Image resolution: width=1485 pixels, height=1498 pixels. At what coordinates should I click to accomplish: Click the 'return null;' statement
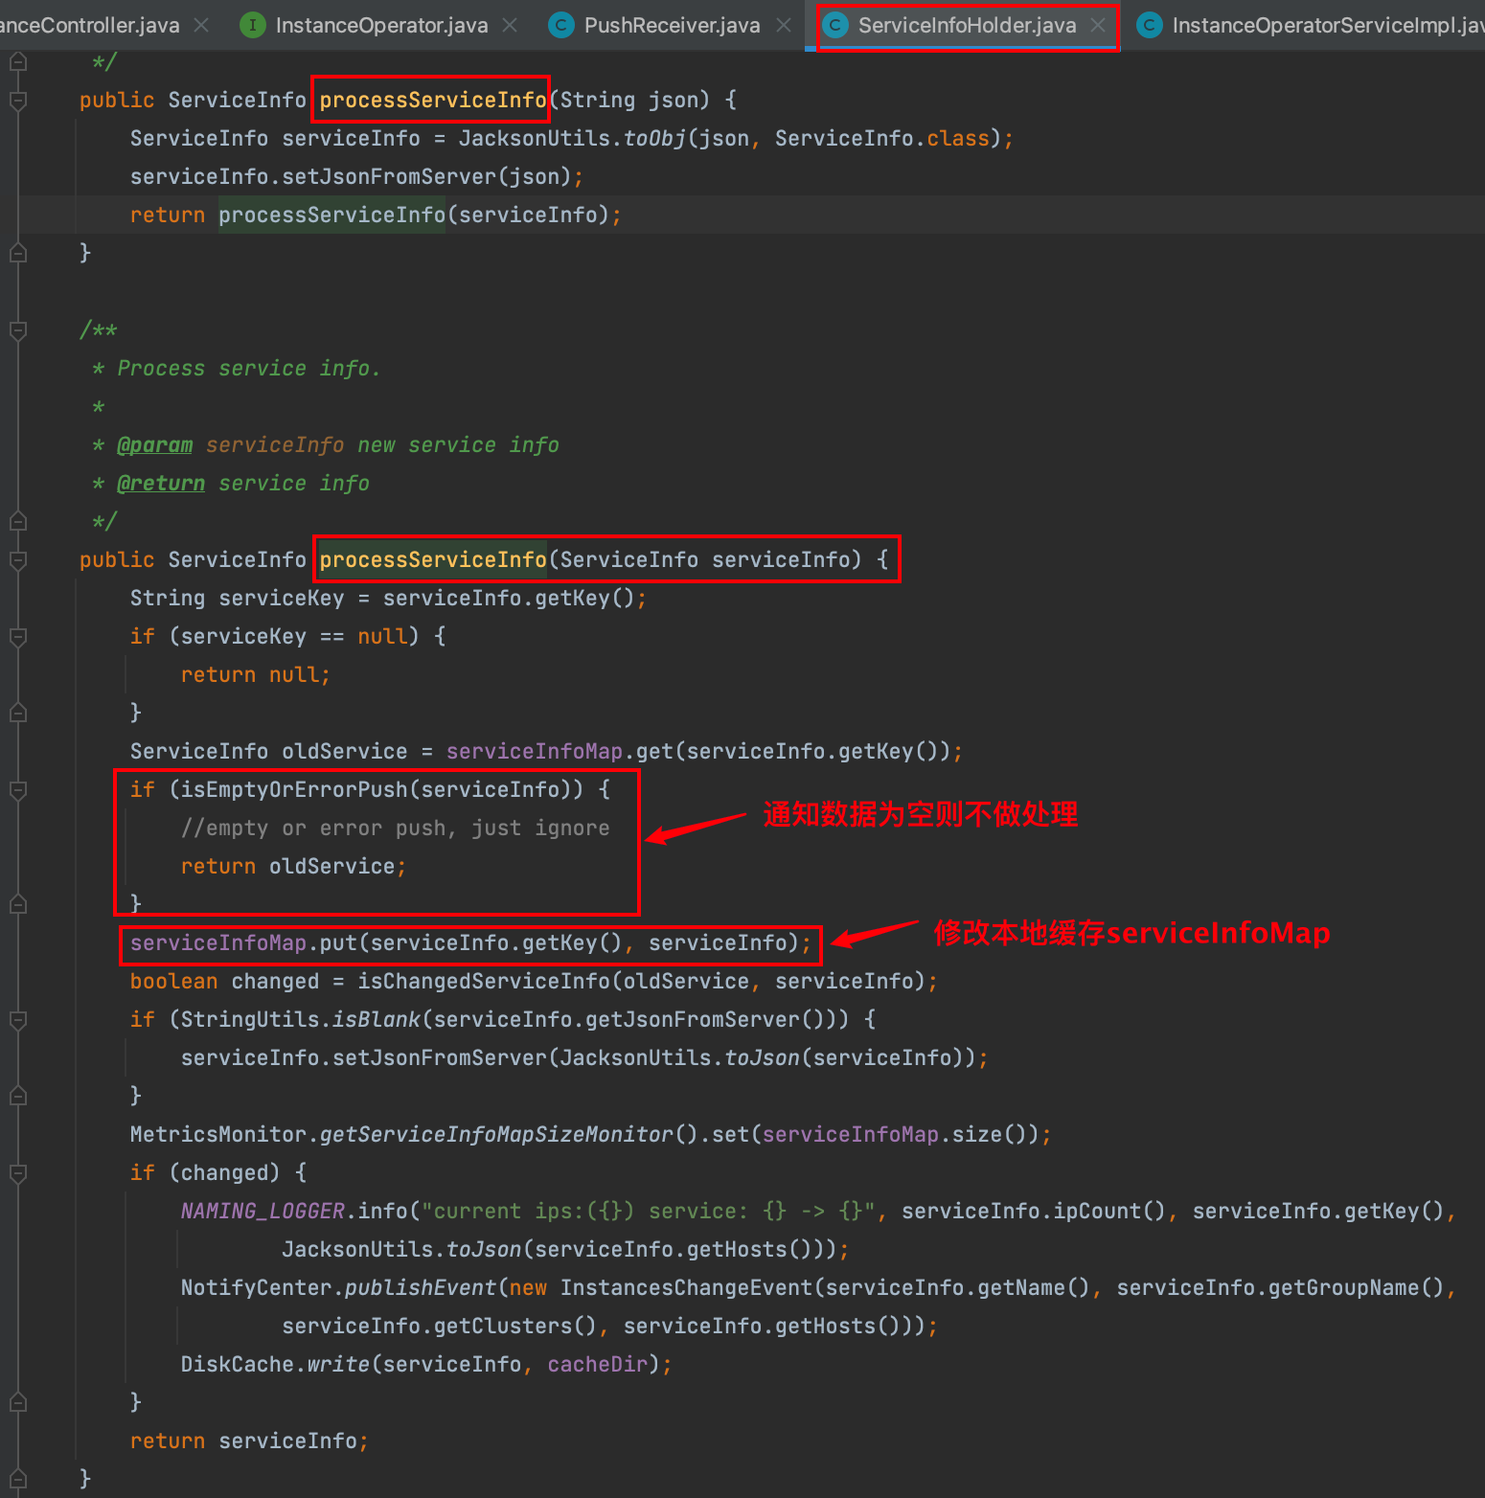256,674
